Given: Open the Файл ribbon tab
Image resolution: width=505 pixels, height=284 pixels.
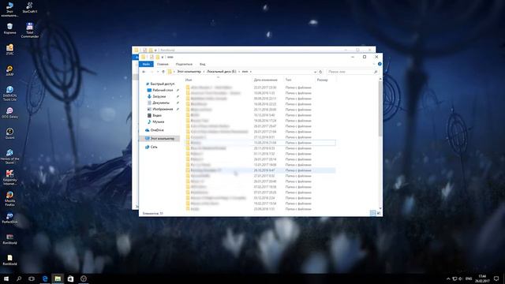Looking at the screenshot, I should (x=146, y=64).
